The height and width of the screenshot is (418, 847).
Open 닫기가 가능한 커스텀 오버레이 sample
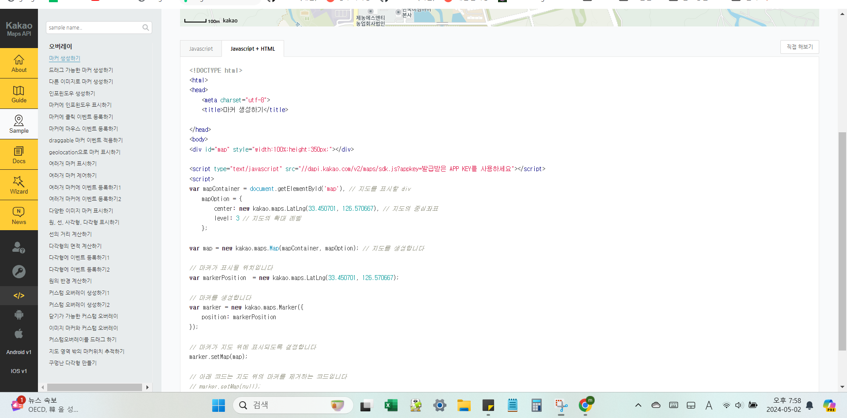[x=83, y=316]
